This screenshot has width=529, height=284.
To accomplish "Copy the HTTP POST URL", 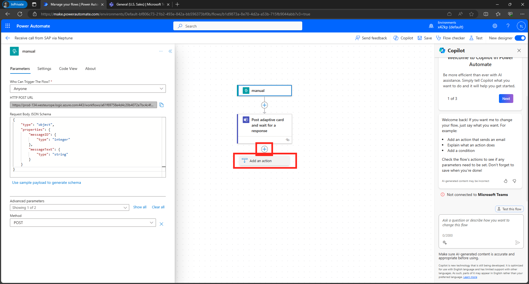I will [161, 105].
